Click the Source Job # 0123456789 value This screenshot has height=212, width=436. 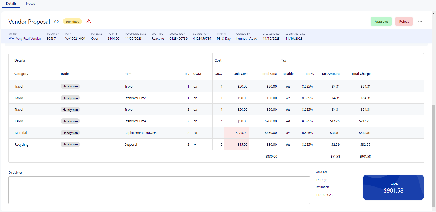click(x=178, y=38)
